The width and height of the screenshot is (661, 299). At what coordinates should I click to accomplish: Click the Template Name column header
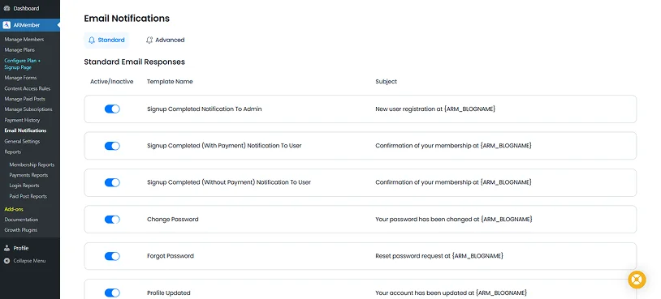[170, 82]
